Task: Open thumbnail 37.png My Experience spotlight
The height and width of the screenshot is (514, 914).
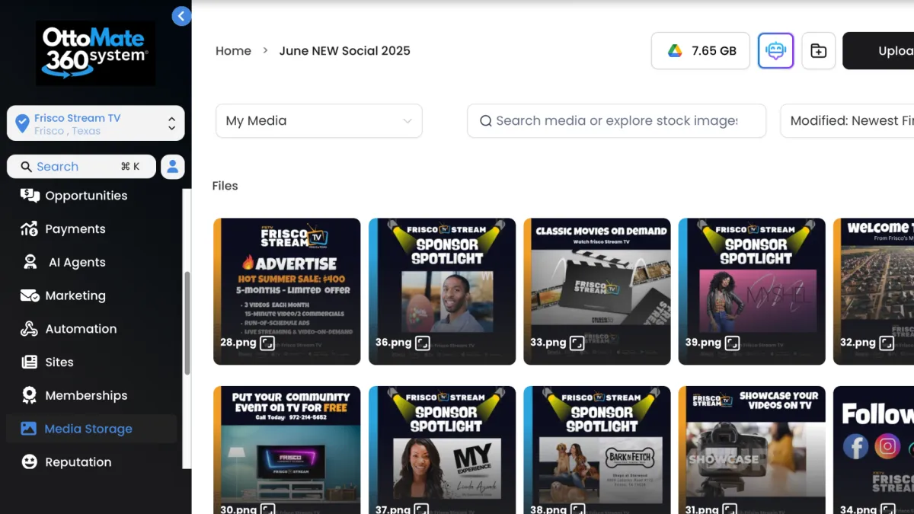Action: pyautogui.click(x=443, y=450)
